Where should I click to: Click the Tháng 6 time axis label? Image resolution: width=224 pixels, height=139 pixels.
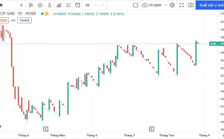(92, 135)
